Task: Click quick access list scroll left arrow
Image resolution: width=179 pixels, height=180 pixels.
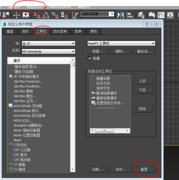Action: (92, 131)
